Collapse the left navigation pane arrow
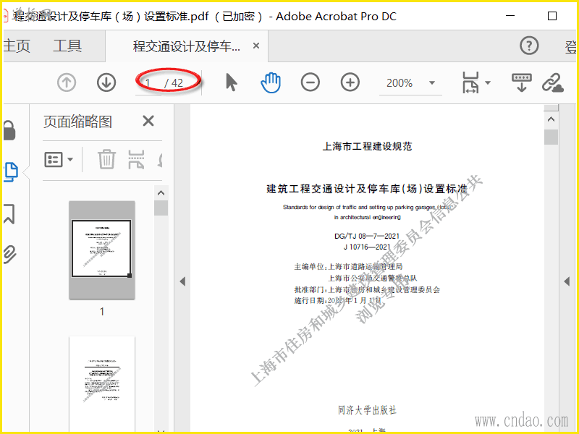 182,281
